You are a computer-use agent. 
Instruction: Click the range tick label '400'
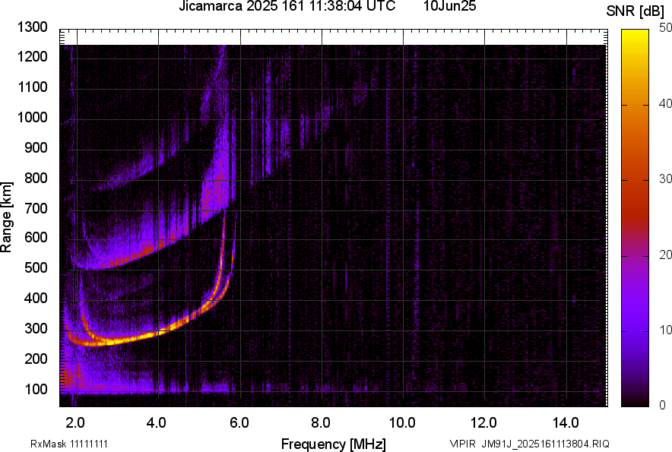coord(36,299)
